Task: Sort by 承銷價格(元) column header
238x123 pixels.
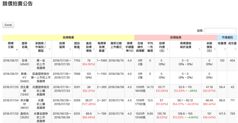Action: tap(209, 47)
